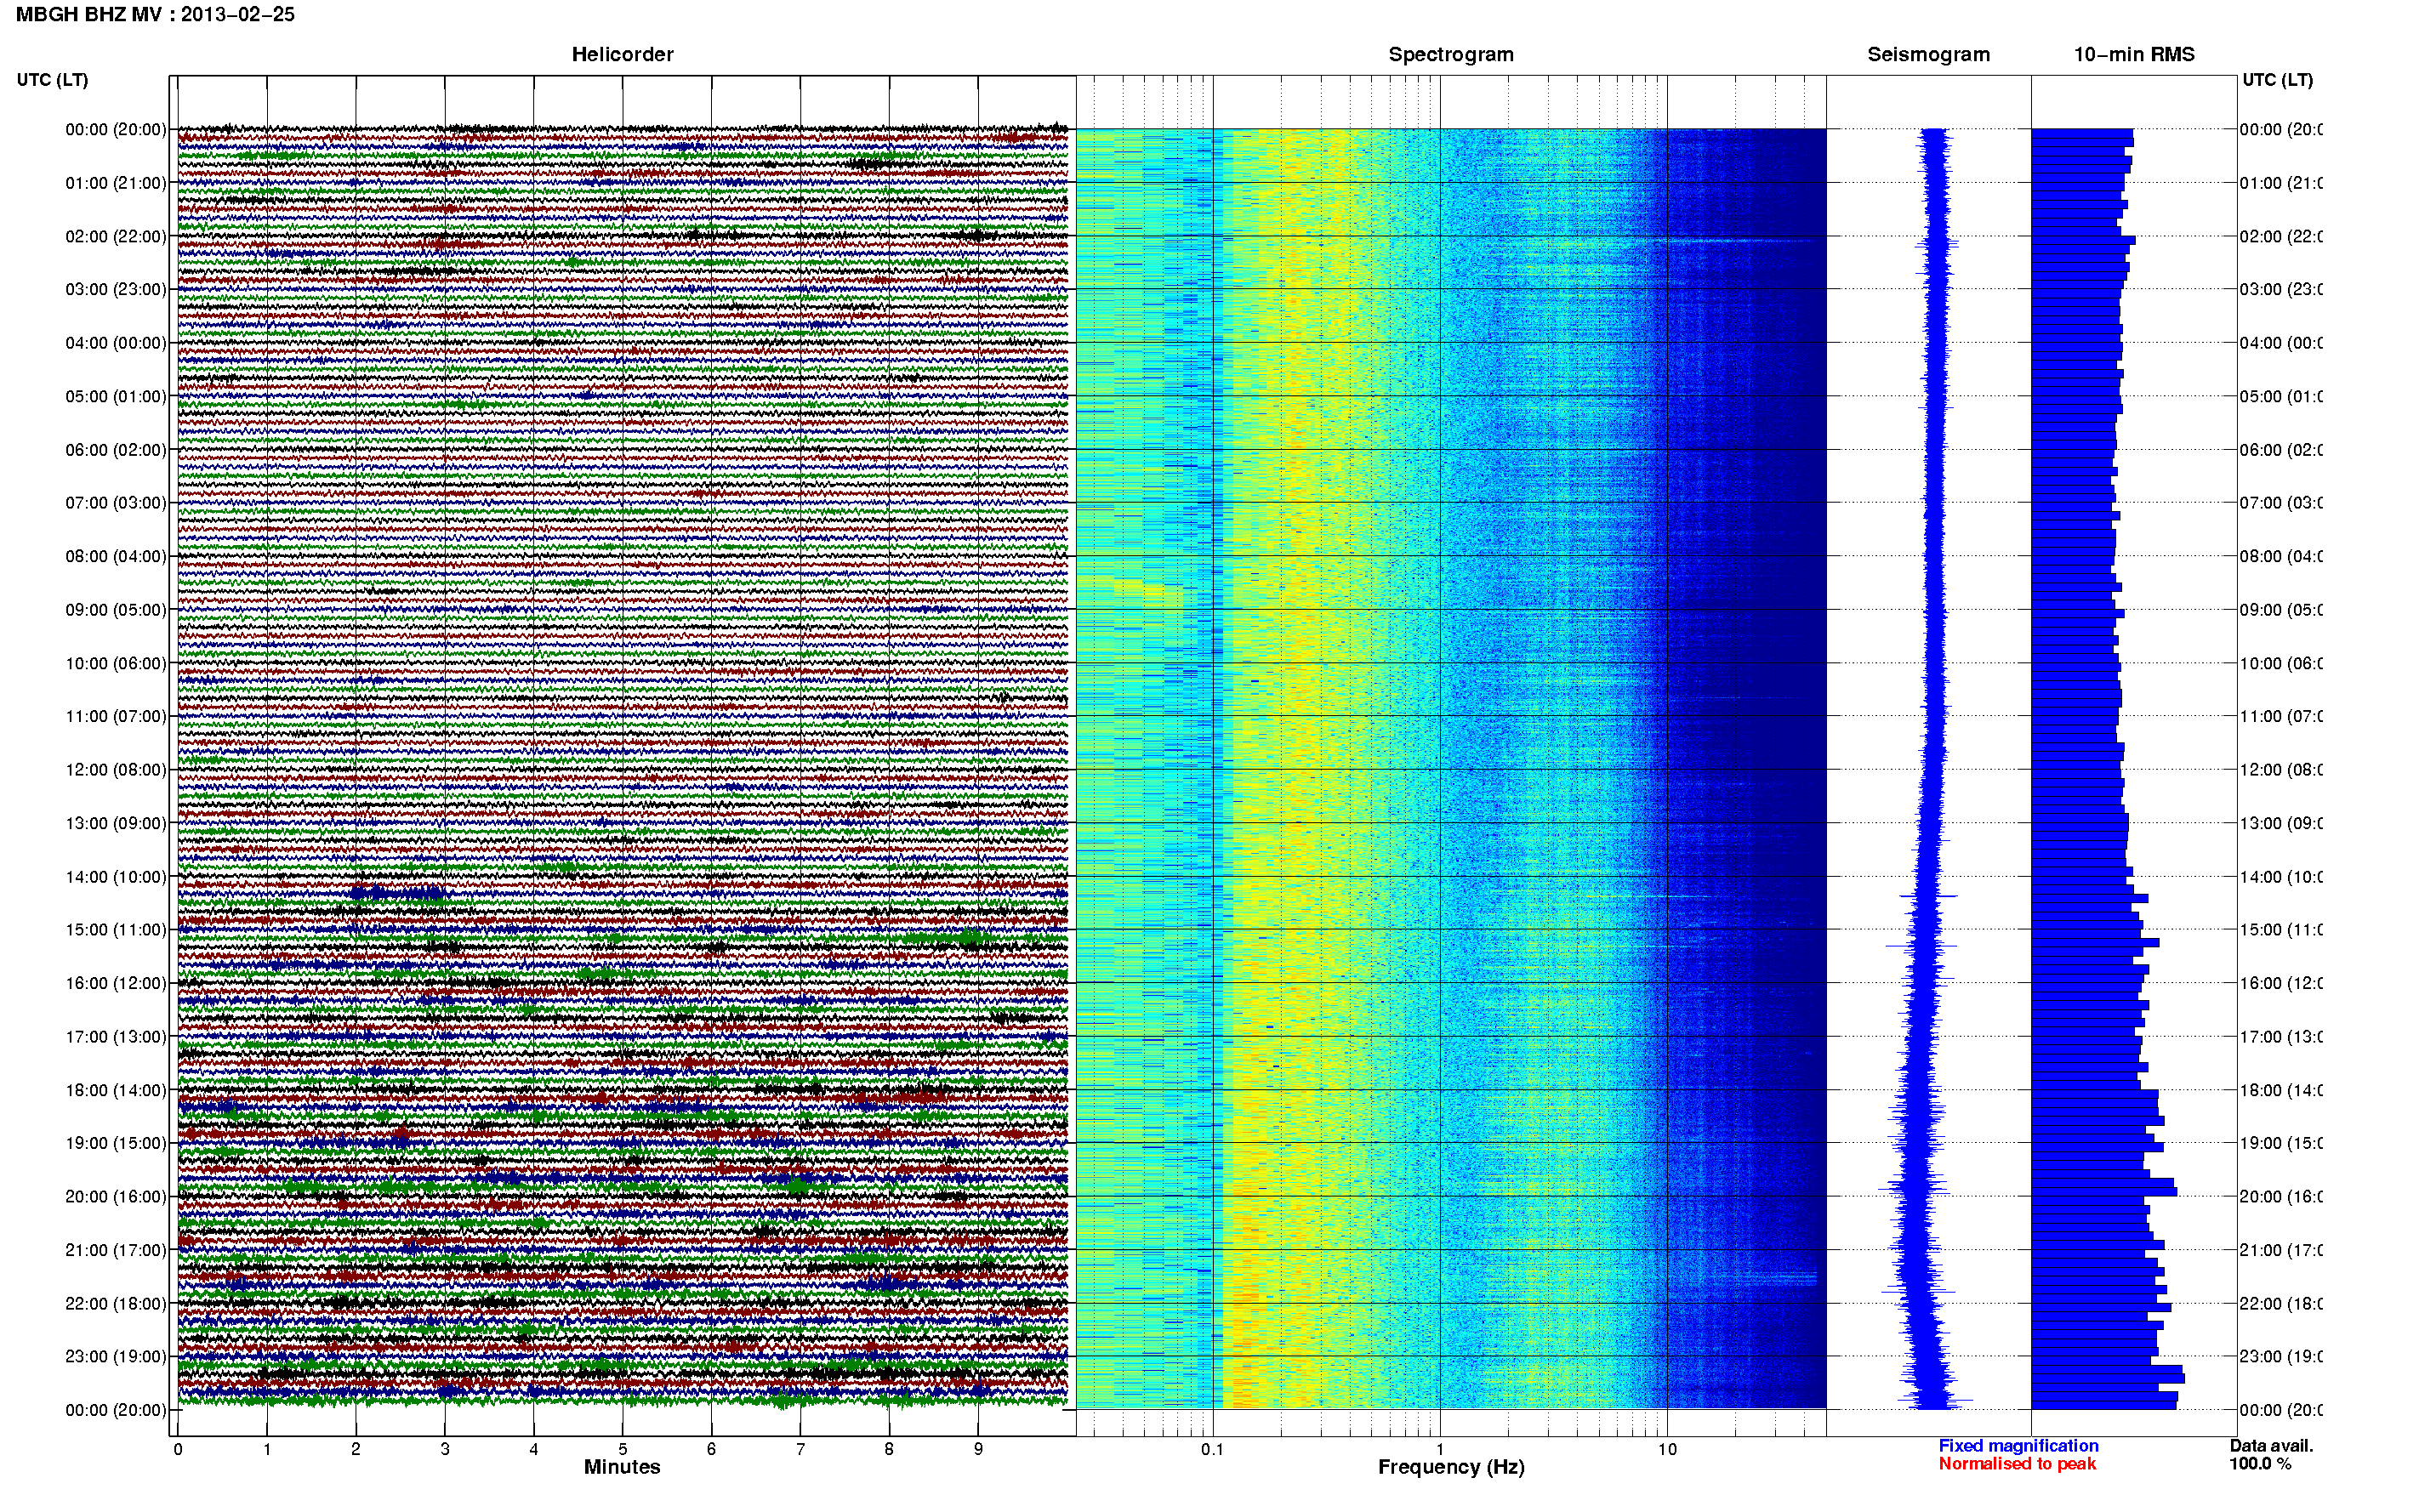Click helicorder time label '08:00 (04:00)'

[116, 556]
